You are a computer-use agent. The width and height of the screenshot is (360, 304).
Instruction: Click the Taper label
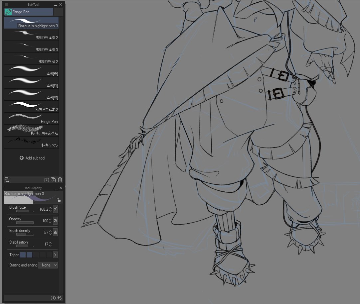[14, 255]
